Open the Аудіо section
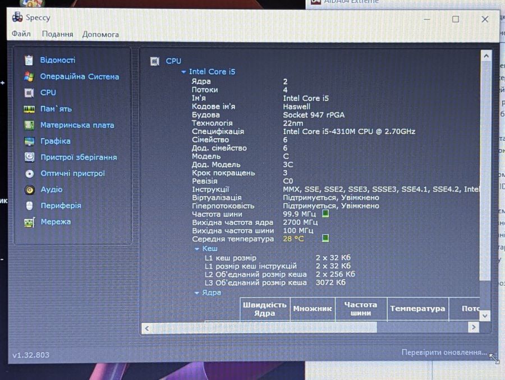 [52, 190]
